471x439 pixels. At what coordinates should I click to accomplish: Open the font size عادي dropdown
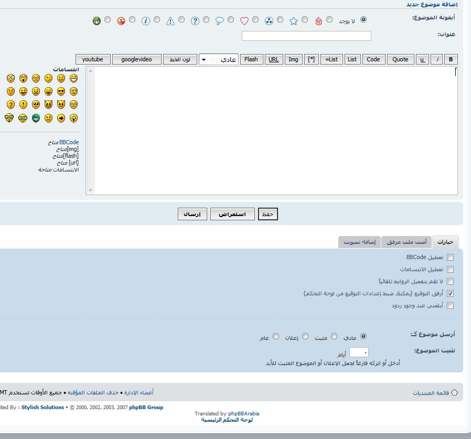pyautogui.click(x=219, y=59)
